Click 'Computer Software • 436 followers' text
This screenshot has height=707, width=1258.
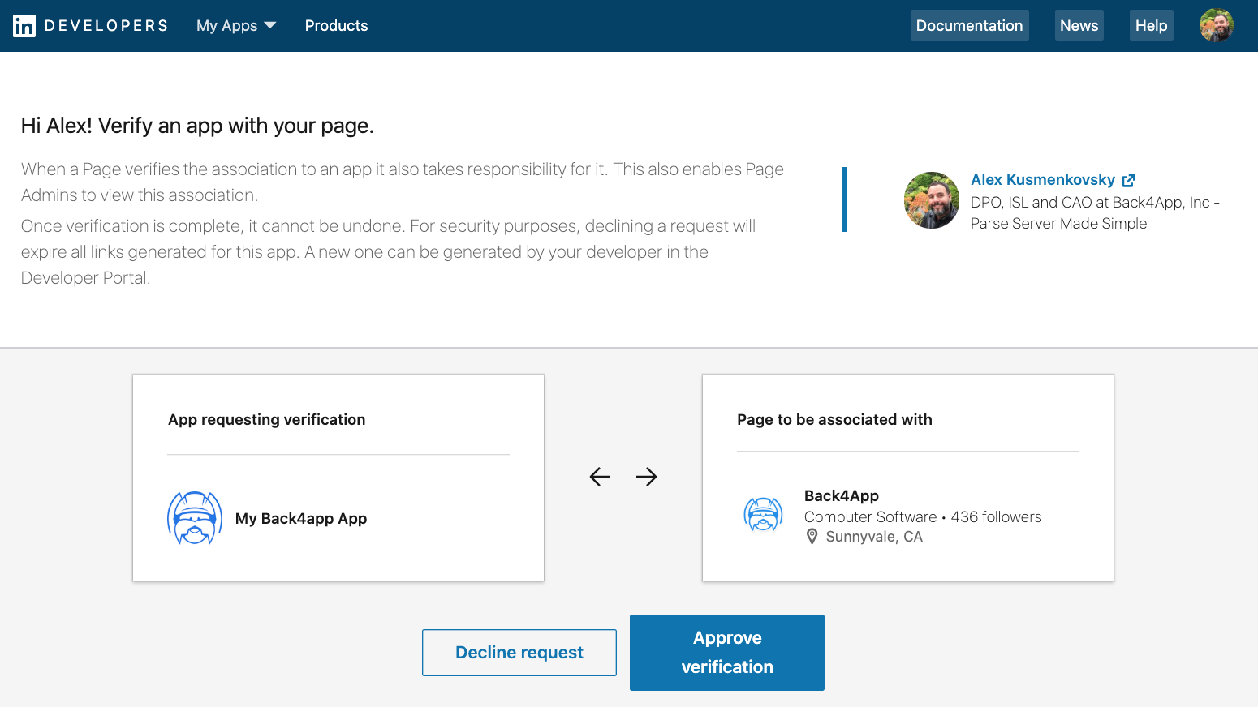click(923, 517)
